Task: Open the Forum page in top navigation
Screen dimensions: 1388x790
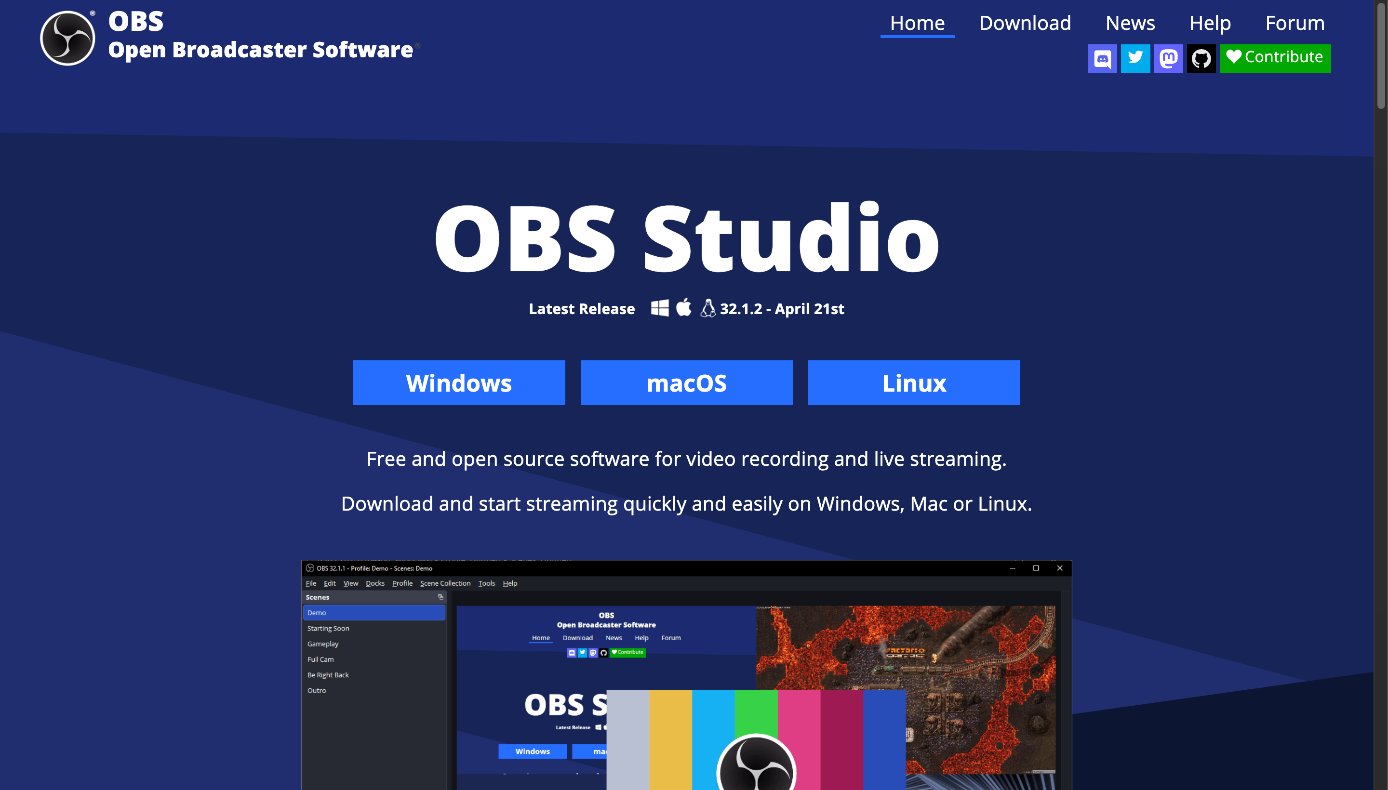Action: tap(1295, 23)
